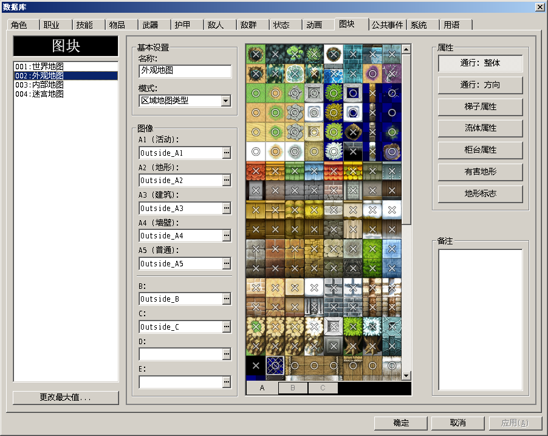Toggle the rocky crater with purple pool tile
The width and height of the screenshot is (548, 436).
pyautogui.click(x=392, y=151)
